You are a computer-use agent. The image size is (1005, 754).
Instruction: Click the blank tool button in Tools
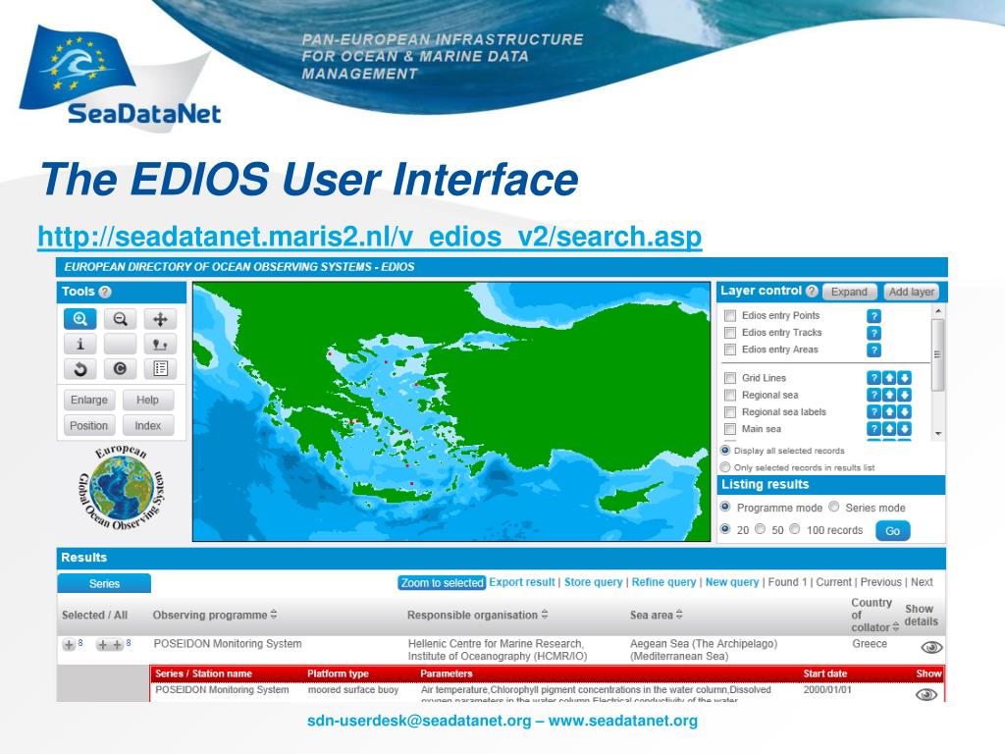tap(120, 344)
